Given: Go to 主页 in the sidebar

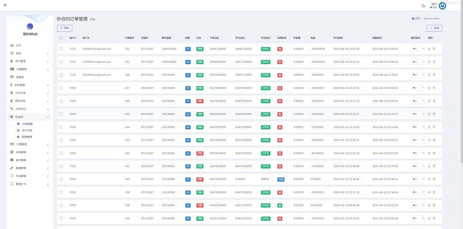Looking at the screenshot, I should click(x=19, y=46).
